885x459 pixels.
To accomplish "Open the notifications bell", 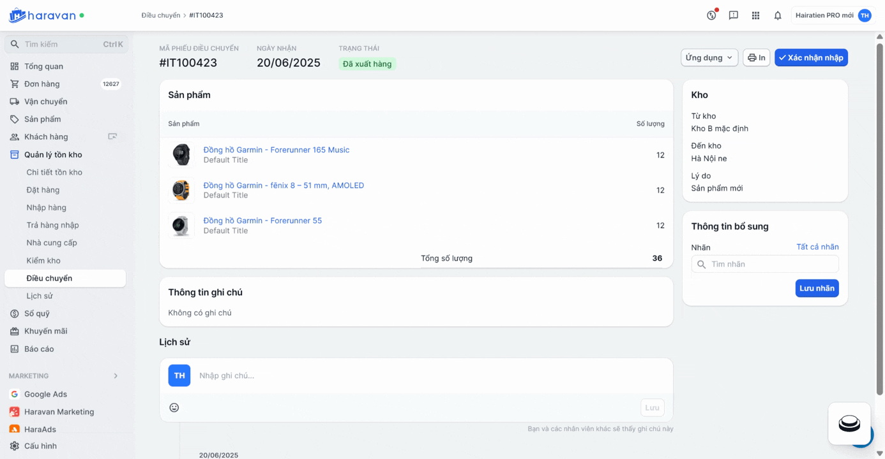I will [778, 15].
